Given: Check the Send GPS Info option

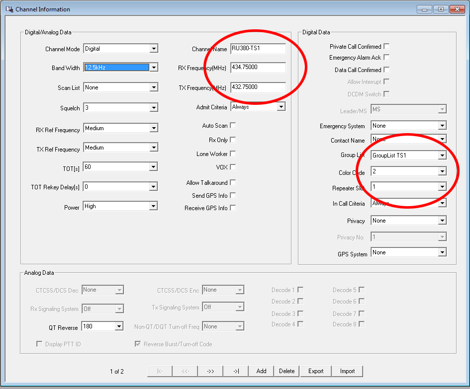Looking at the screenshot, I should click(233, 196).
